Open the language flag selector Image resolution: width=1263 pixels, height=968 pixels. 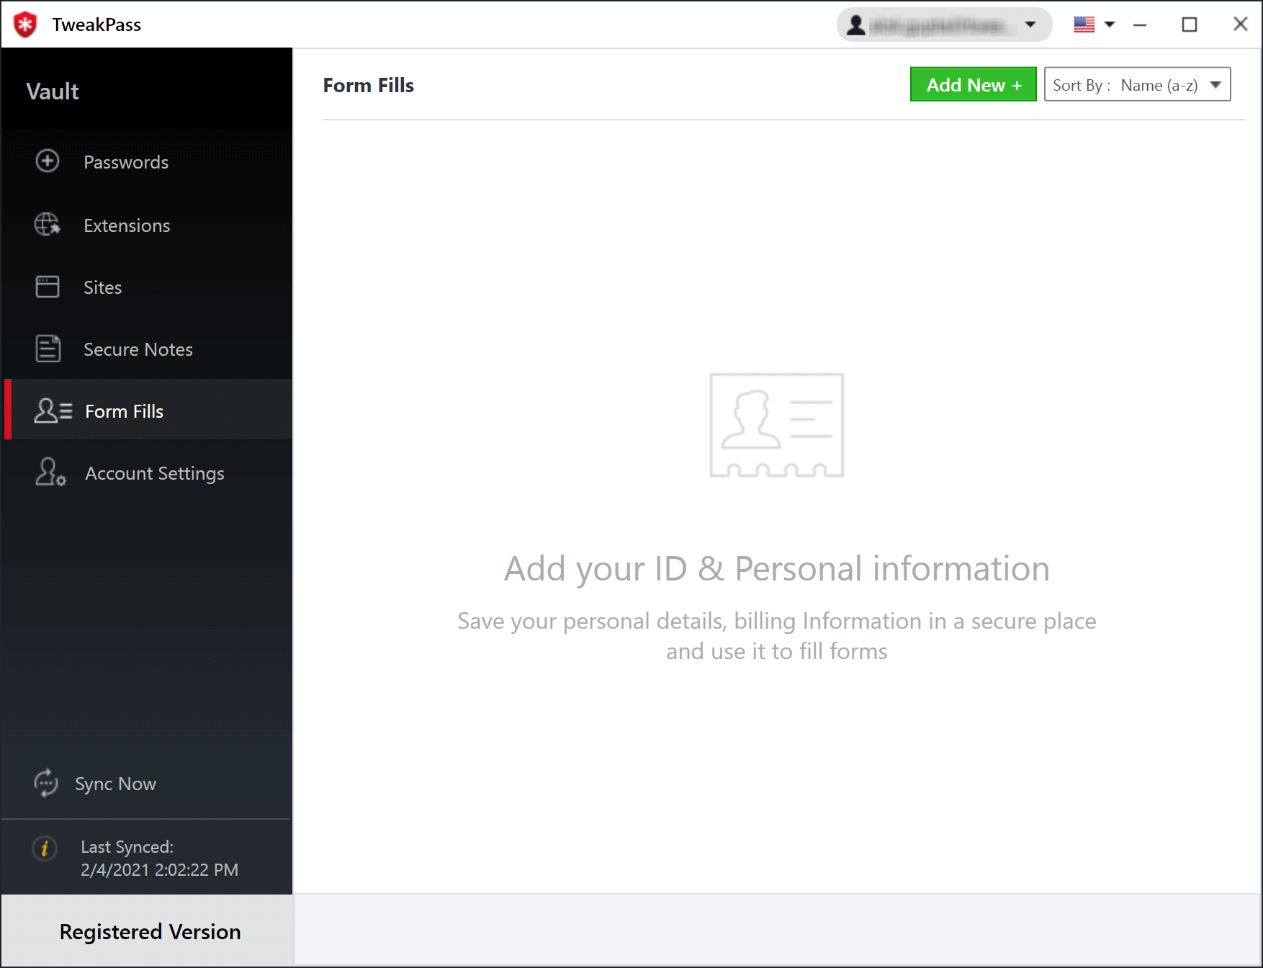tap(1094, 24)
